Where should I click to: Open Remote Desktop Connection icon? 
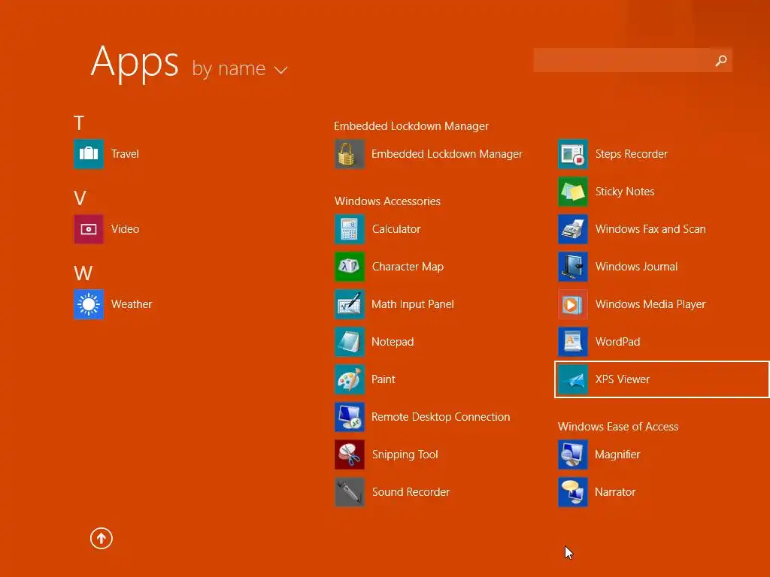coord(349,416)
